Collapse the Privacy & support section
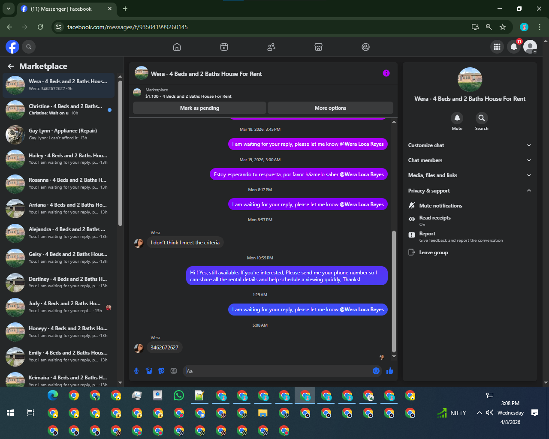The height and width of the screenshot is (439, 549). pos(470,191)
